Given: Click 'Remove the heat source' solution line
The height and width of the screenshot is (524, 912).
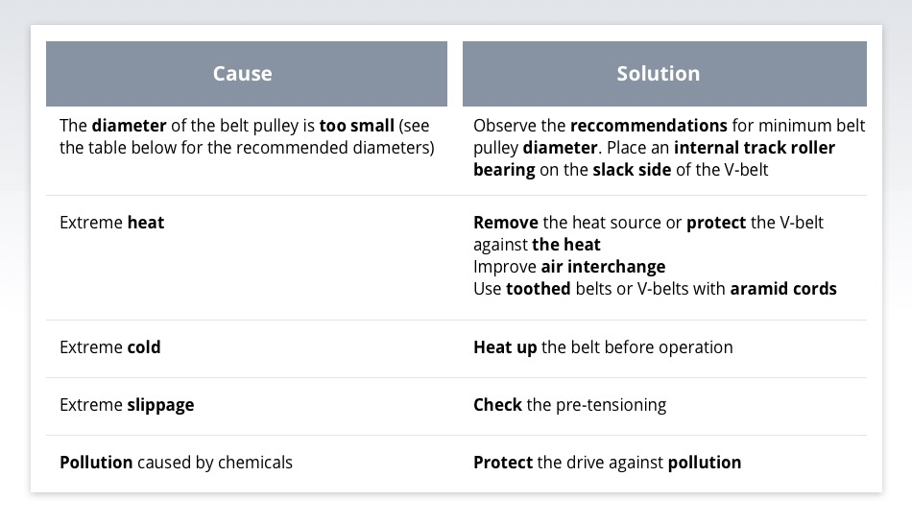Looking at the screenshot, I should 578,222.
